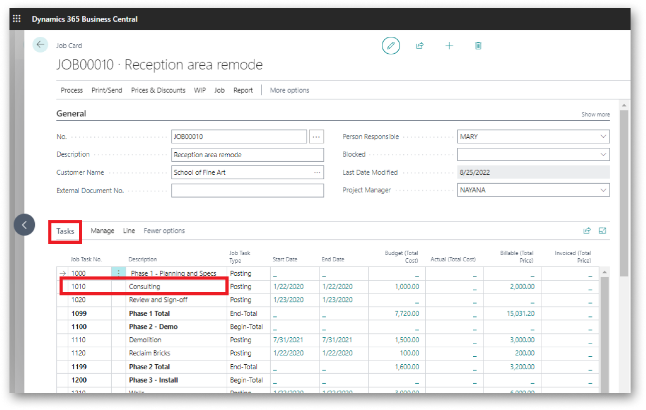Click the General section heading
The height and width of the screenshot is (410, 646).
[71, 113]
